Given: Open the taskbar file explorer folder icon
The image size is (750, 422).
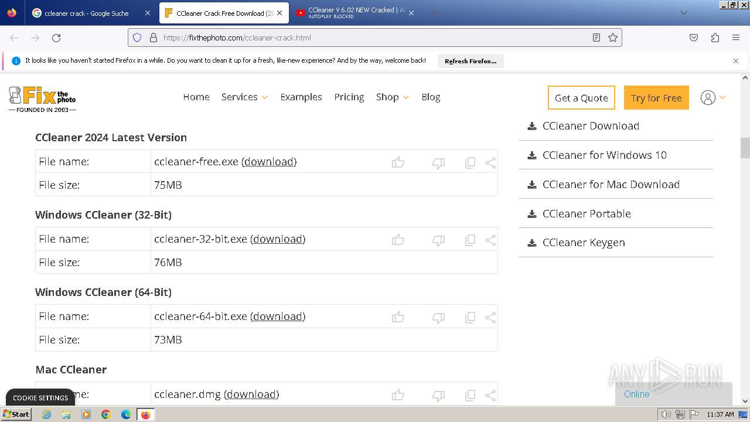Looking at the screenshot, I should [66, 414].
